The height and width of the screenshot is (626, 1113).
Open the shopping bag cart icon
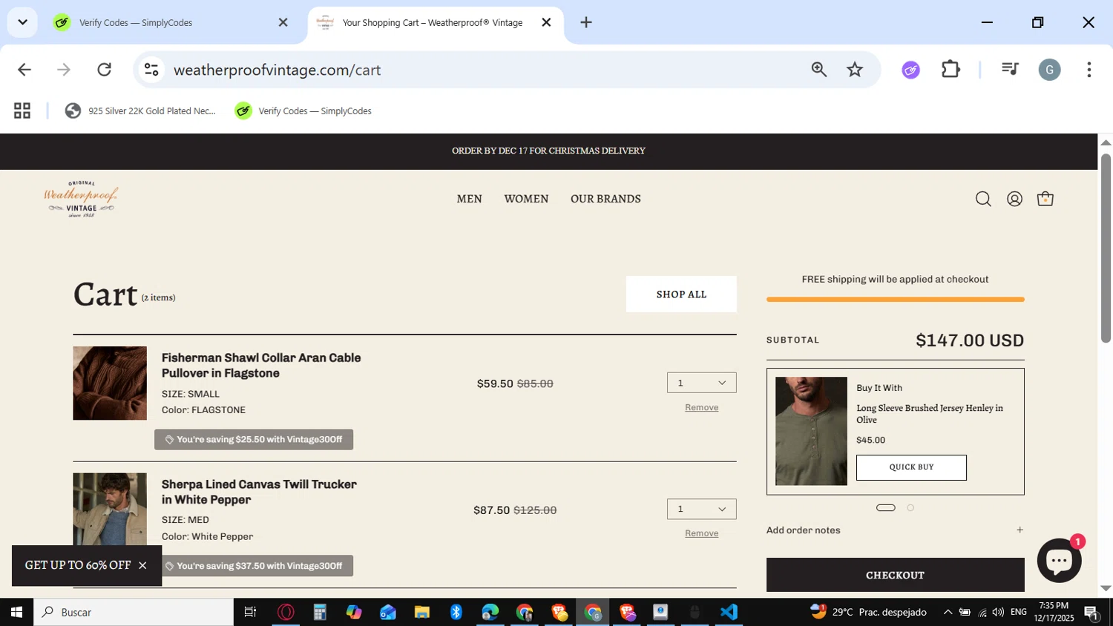point(1045,199)
